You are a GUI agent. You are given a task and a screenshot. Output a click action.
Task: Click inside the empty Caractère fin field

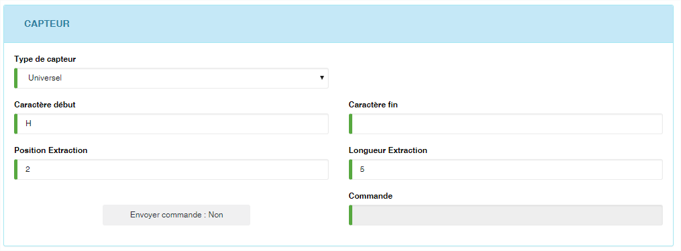click(506, 123)
